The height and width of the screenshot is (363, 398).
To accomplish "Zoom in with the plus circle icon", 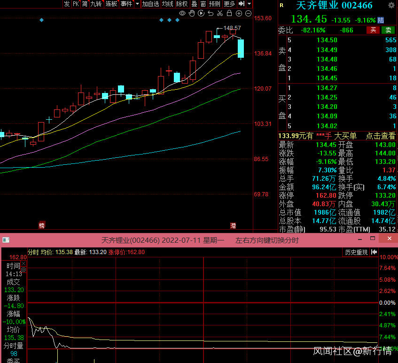I will pyautogui.click(x=239, y=14).
